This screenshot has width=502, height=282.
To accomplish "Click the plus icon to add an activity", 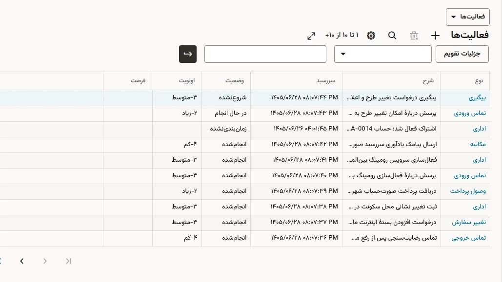I will (x=435, y=36).
